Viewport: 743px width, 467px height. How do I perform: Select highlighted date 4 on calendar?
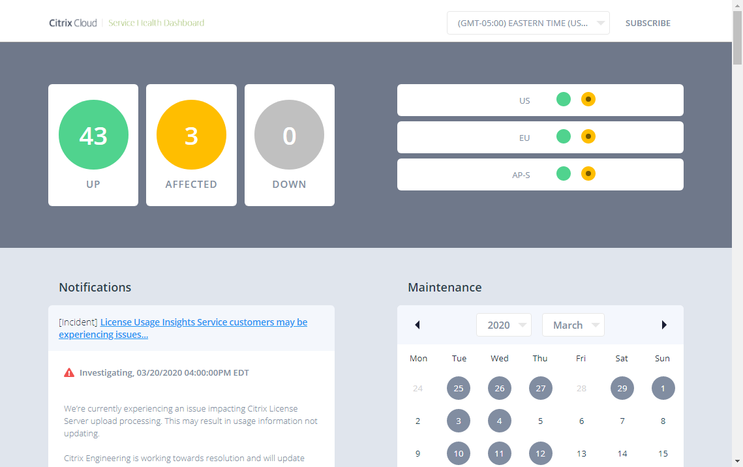500,421
